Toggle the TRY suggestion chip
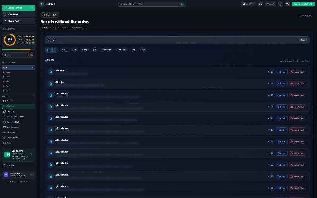 tap(51, 50)
